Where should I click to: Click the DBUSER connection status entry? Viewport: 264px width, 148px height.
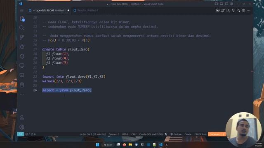click(200, 134)
